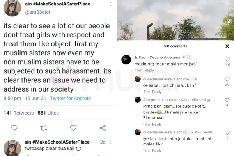Image resolution: width=234 pixels, height=156 pixels.
Task: Like the 'ce saba... dia chinaa' comment
Action: point(227,79)
